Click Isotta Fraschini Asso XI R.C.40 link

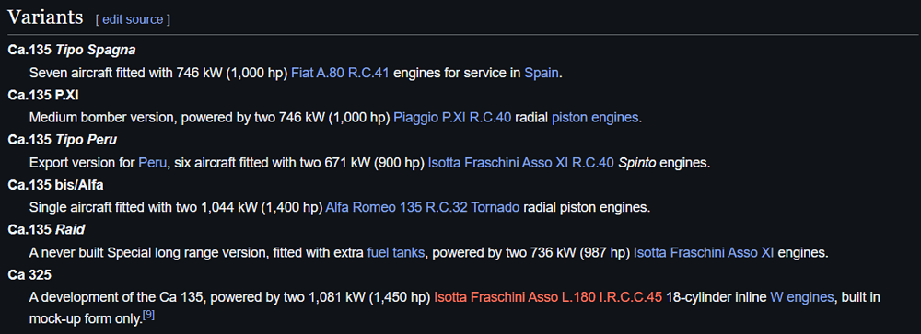521,163
